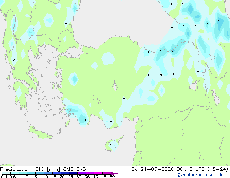Pick the 30 mm purple legend swatch
The width and height of the screenshot is (230, 178).
82,173
